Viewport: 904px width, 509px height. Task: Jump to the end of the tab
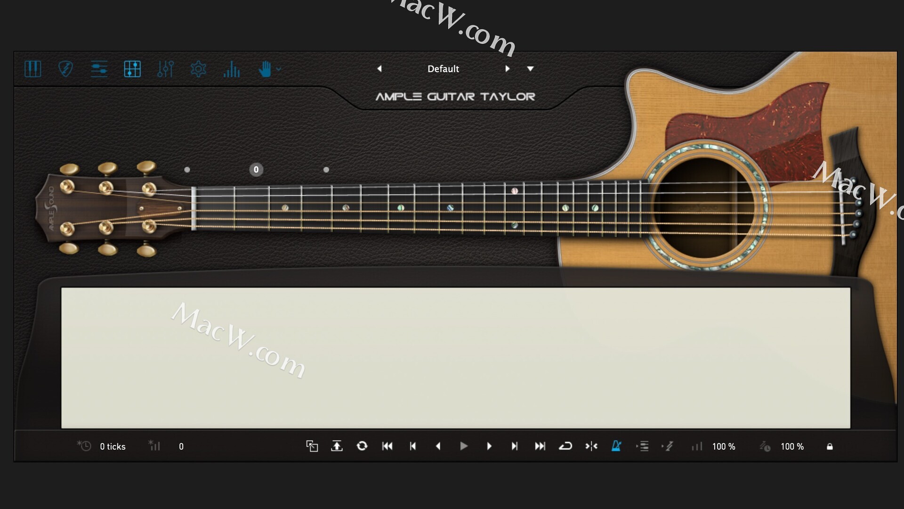(x=540, y=446)
